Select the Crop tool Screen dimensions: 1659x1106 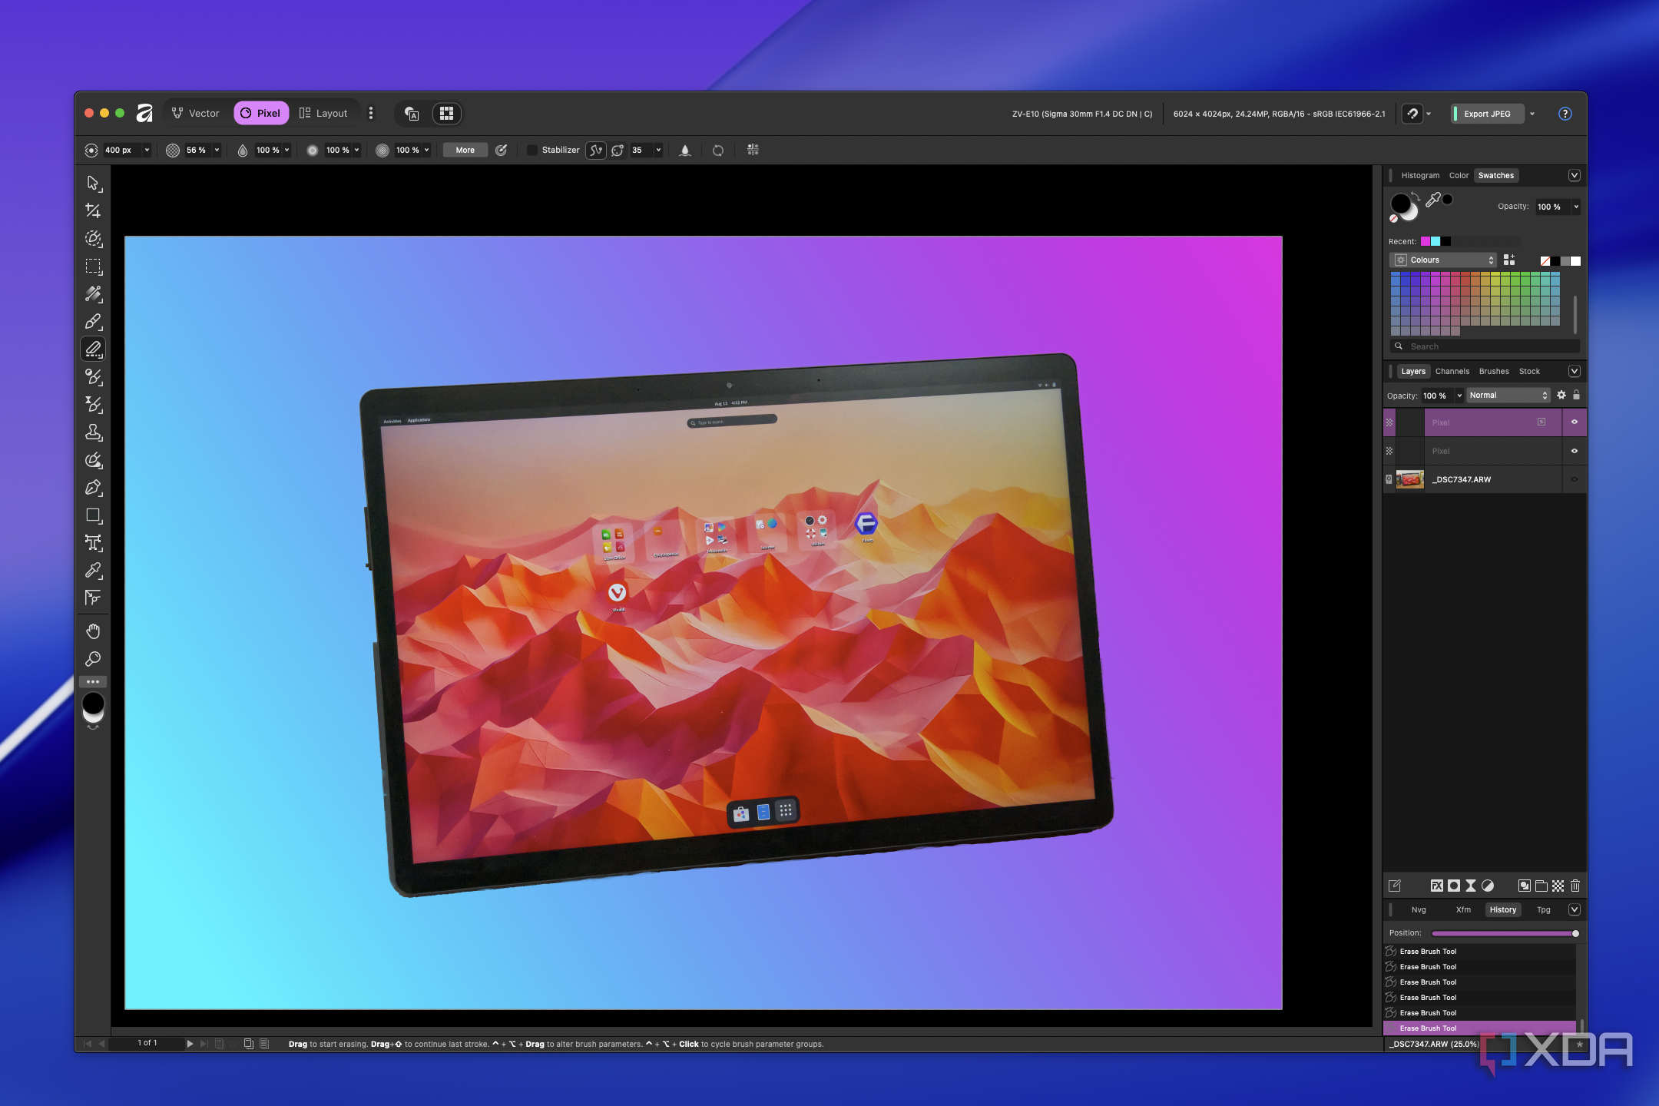93,210
